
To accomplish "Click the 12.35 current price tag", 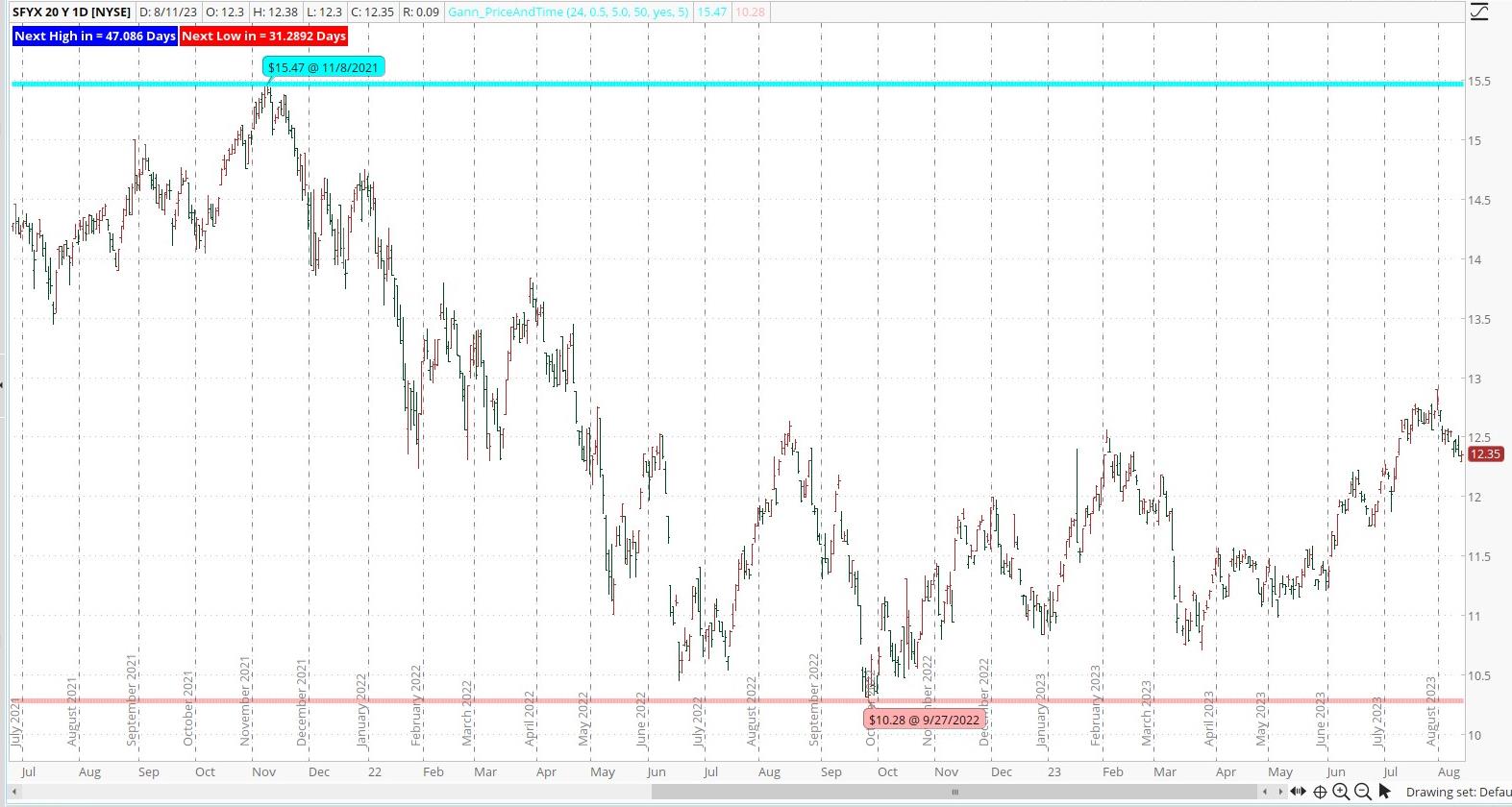I will pyautogui.click(x=1485, y=453).
